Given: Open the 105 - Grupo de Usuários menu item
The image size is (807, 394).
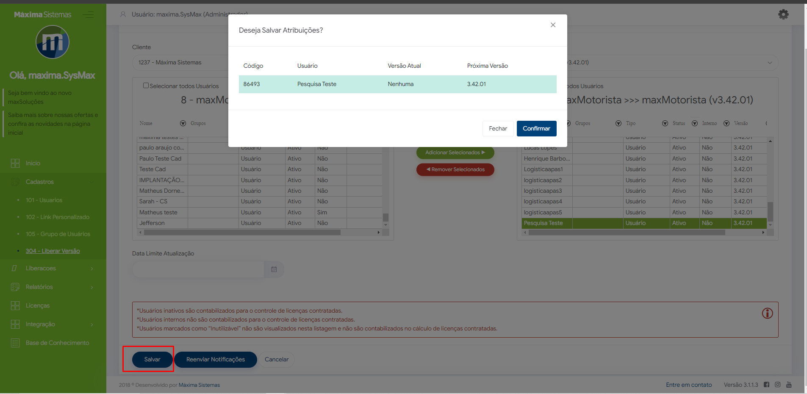Looking at the screenshot, I should pyautogui.click(x=58, y=234).
